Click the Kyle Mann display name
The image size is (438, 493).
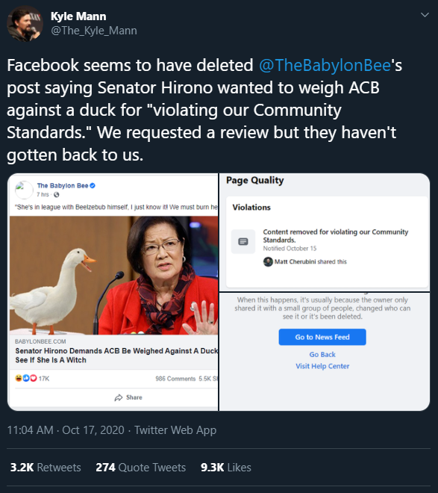(x=78, y=16)
